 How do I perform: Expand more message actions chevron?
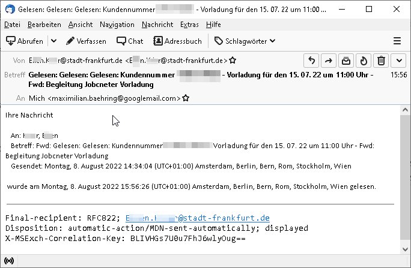[399, 61]
